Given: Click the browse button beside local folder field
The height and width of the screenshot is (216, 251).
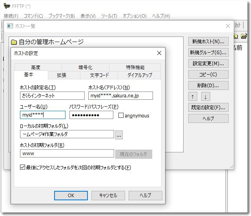Looking at the screenshot, I should coord(119,134).
